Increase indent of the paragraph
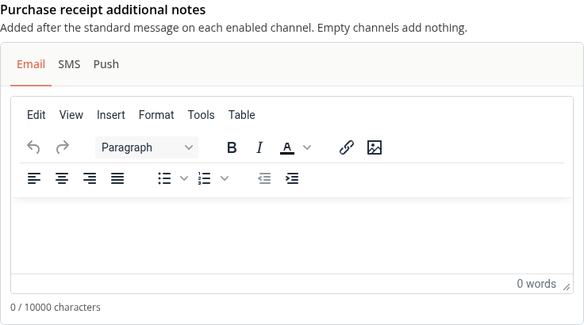 point(292,178)
